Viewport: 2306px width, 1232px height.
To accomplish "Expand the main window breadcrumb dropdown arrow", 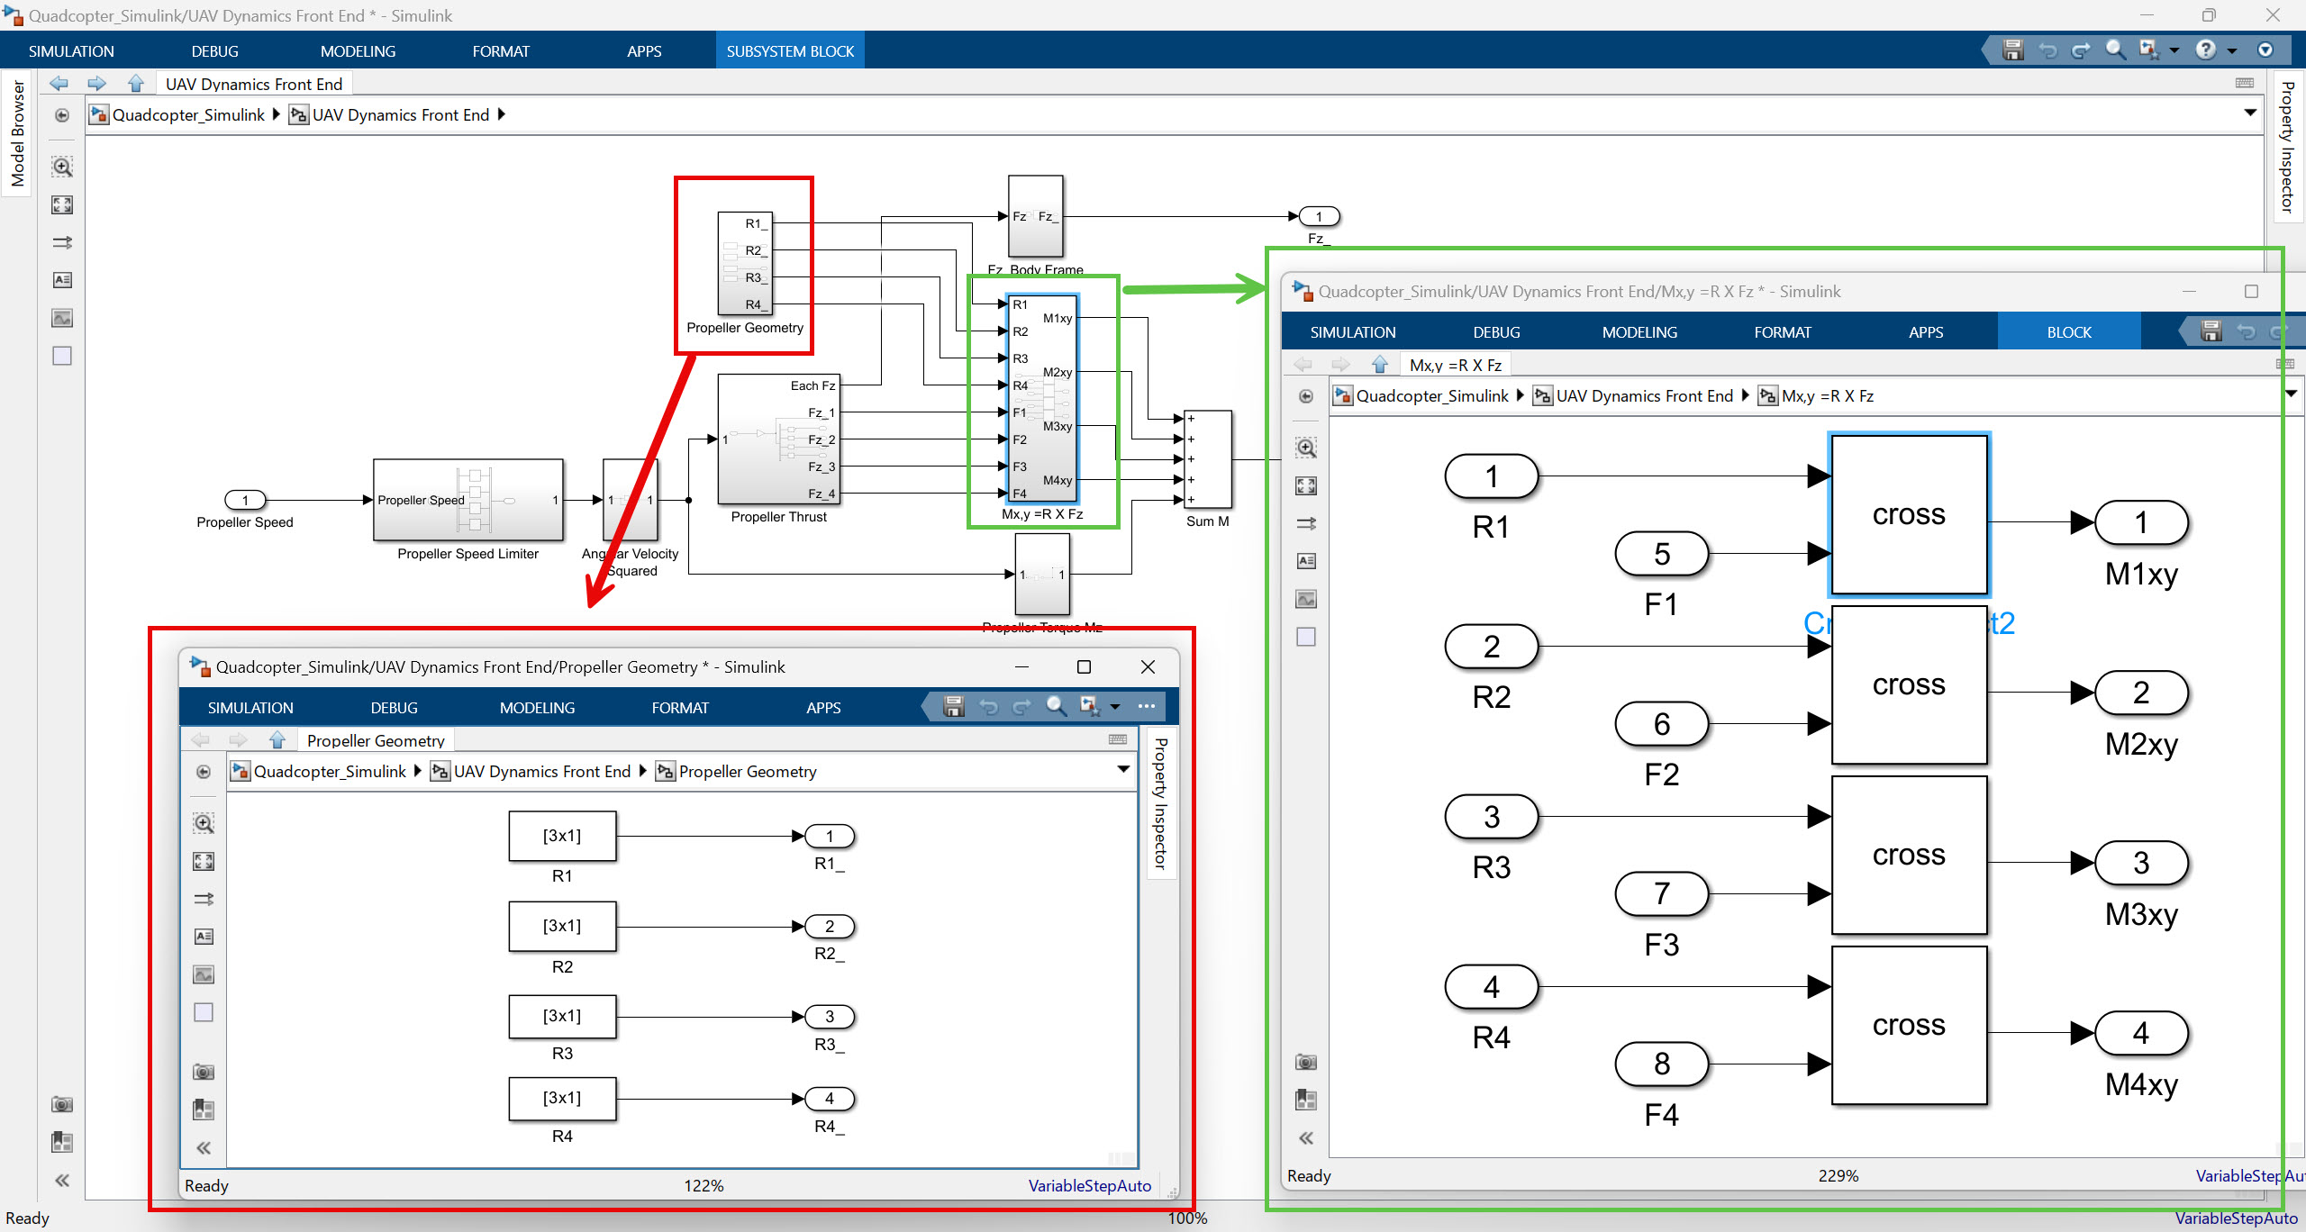I will point(2250,113).
